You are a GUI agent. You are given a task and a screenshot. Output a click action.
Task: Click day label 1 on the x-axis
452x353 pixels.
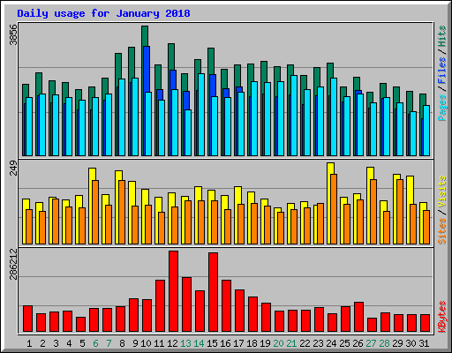coord(29,343)
